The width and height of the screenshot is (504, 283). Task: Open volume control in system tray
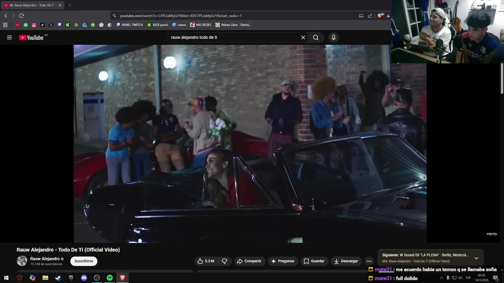pos(460,278)
